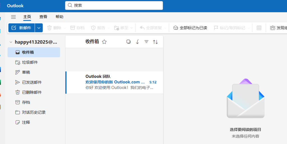Open the 存档 archive folder in sidebar

[x=26, y=102]
